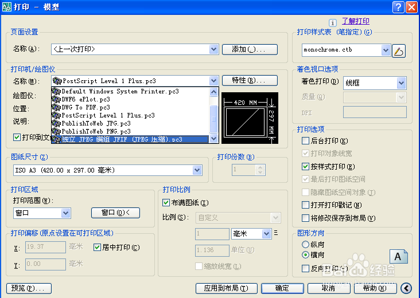The image size is (420, 298).
Task: Click the printer list scroll up arrow
Action: click(214, 92)
